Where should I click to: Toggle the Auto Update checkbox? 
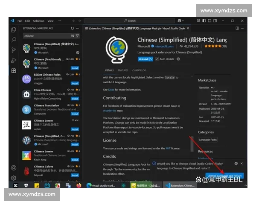157,59
